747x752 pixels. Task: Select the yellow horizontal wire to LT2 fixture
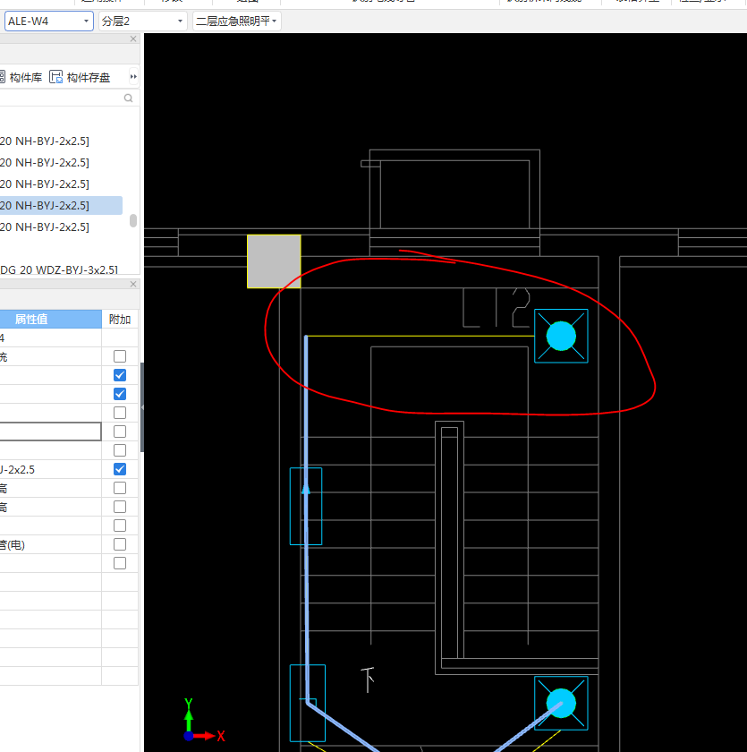[x=420, y=337]
